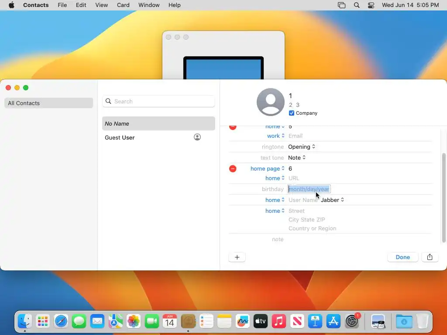This screenshot has width=447, height=335.
Task: Click the Apple menu logo
Action: 11,5
